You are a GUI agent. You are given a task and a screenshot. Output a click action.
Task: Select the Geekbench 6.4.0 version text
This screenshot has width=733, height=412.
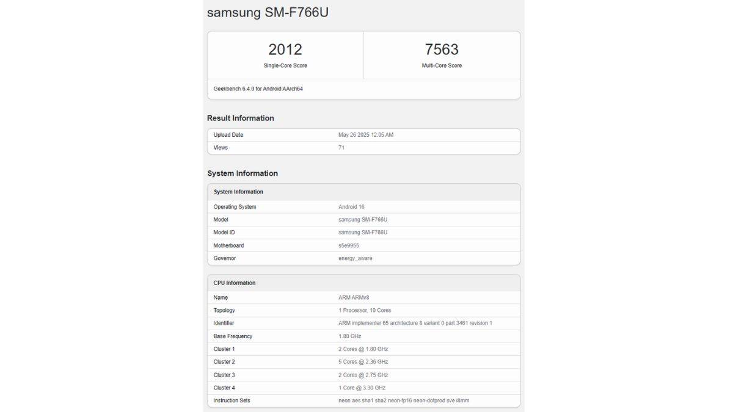(258, 89)
